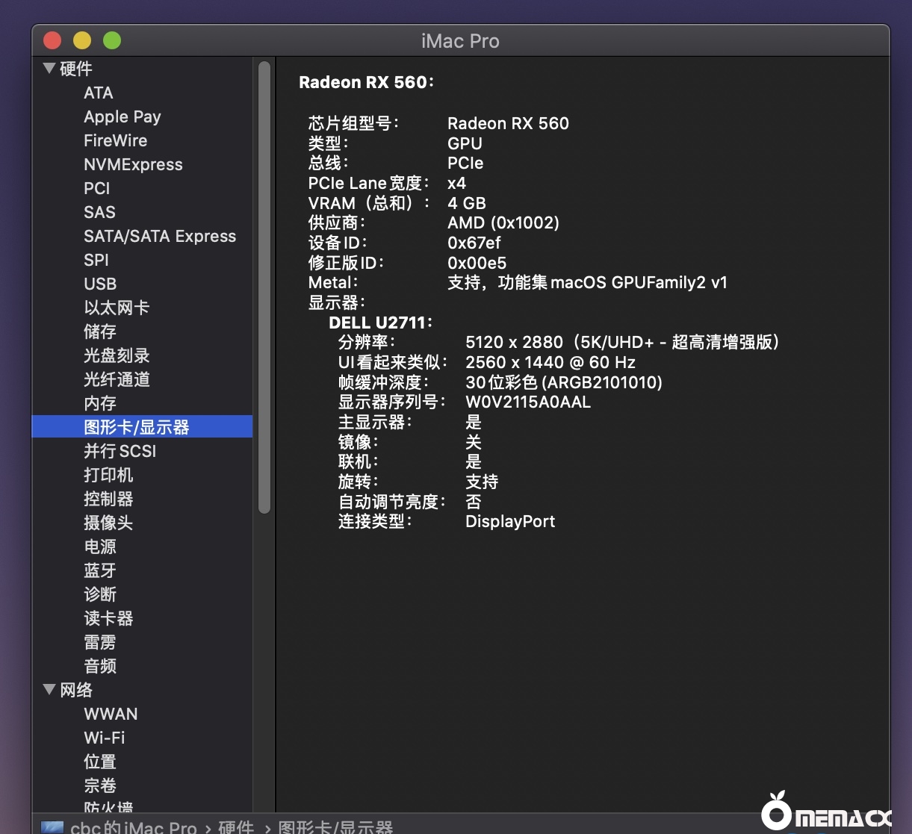Click the highlighted 图形卡/显示器 sidebar item
The height and width of the screenshot is (834, 912).
pyautogui.click(x=137, y=427)
